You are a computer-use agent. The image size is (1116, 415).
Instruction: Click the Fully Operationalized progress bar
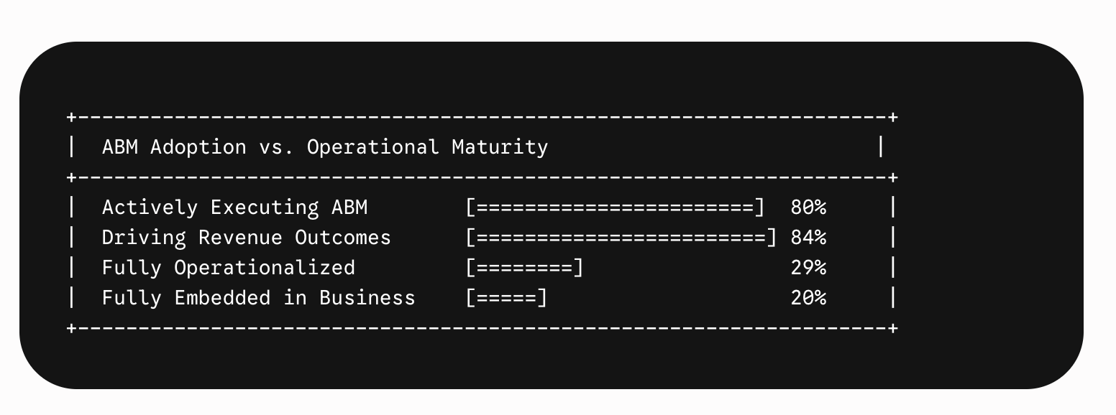525,268
